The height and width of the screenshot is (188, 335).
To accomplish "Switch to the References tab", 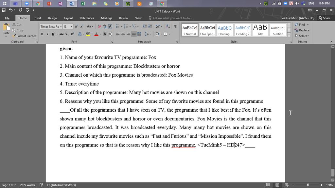I will (87, 18).
